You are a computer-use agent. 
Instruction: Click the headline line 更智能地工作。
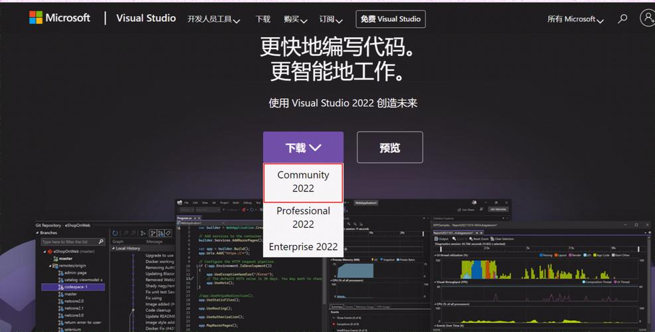coord(337,71)
